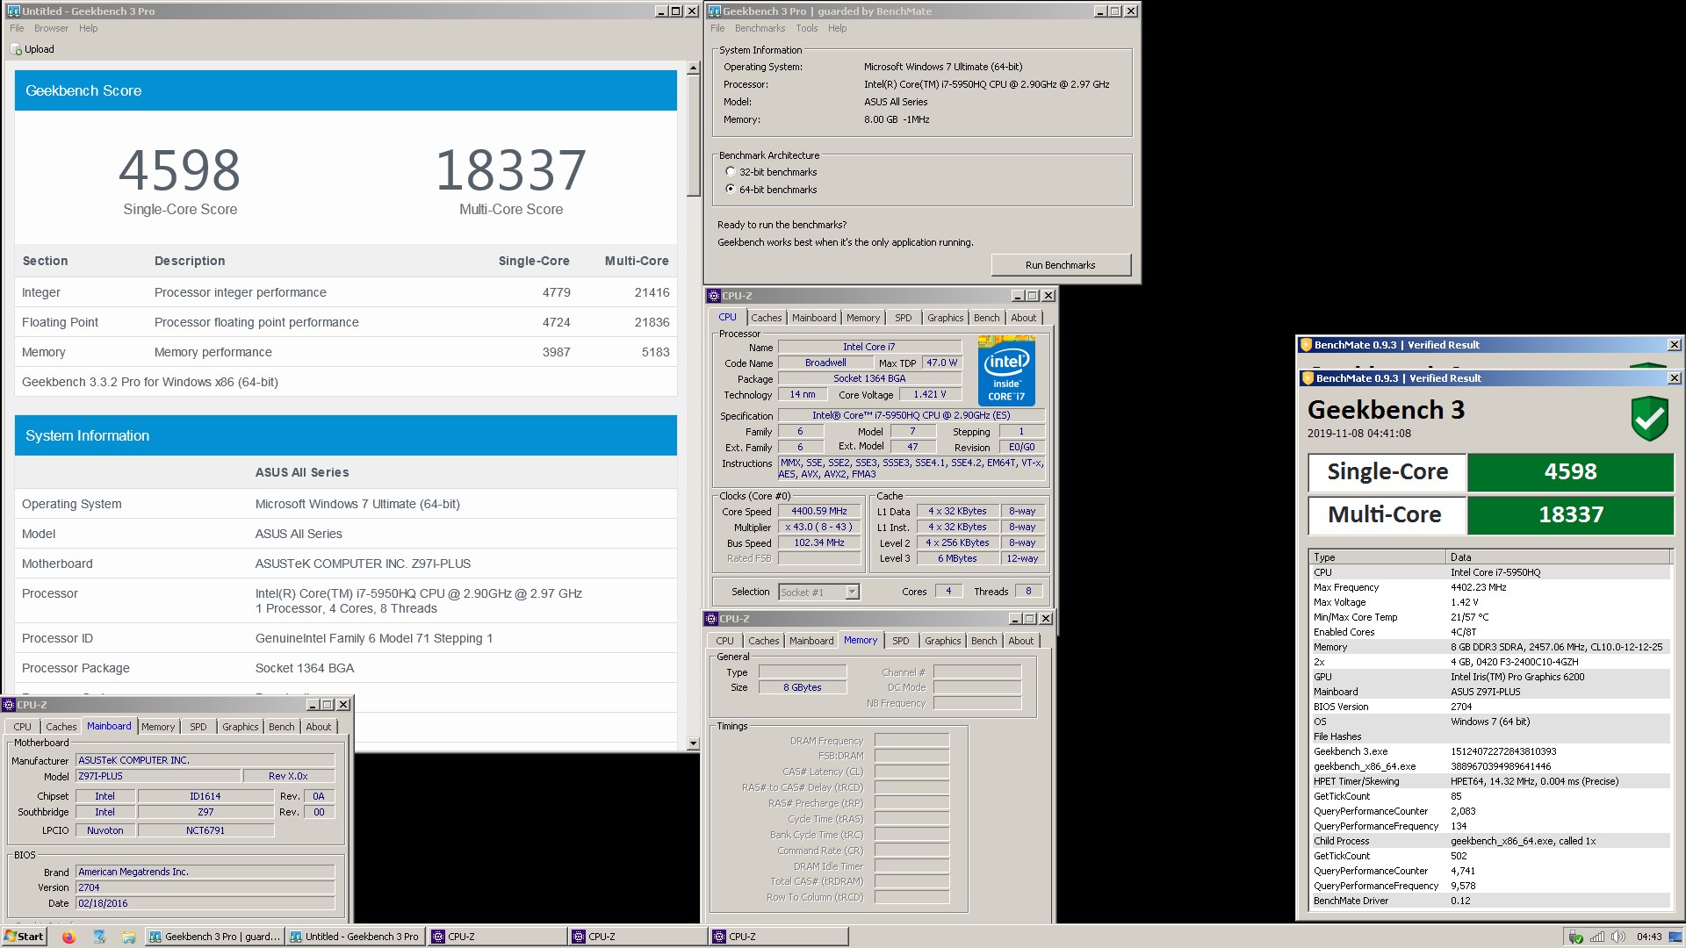Click the Motherboard row in System Information
1686x948 pixels.
point(345,564)
